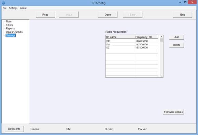Click the frequency table scroll up arrow
Viewport: 198px width, 135px height.
(x=161, y=37)
